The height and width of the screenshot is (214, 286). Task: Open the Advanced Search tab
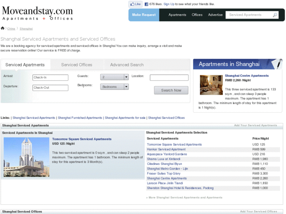[x=127, y=65]
